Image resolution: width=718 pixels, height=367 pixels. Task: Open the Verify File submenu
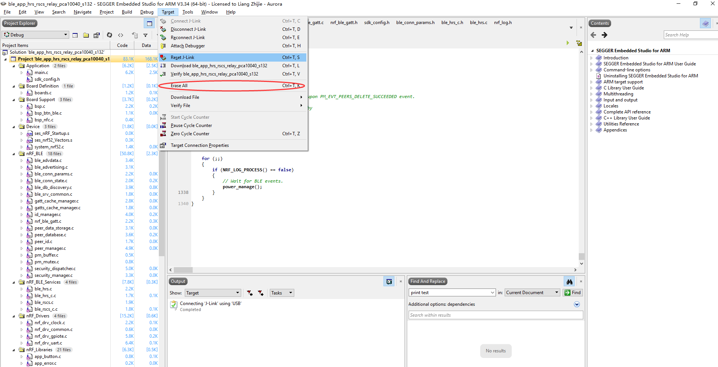[233, 106]
